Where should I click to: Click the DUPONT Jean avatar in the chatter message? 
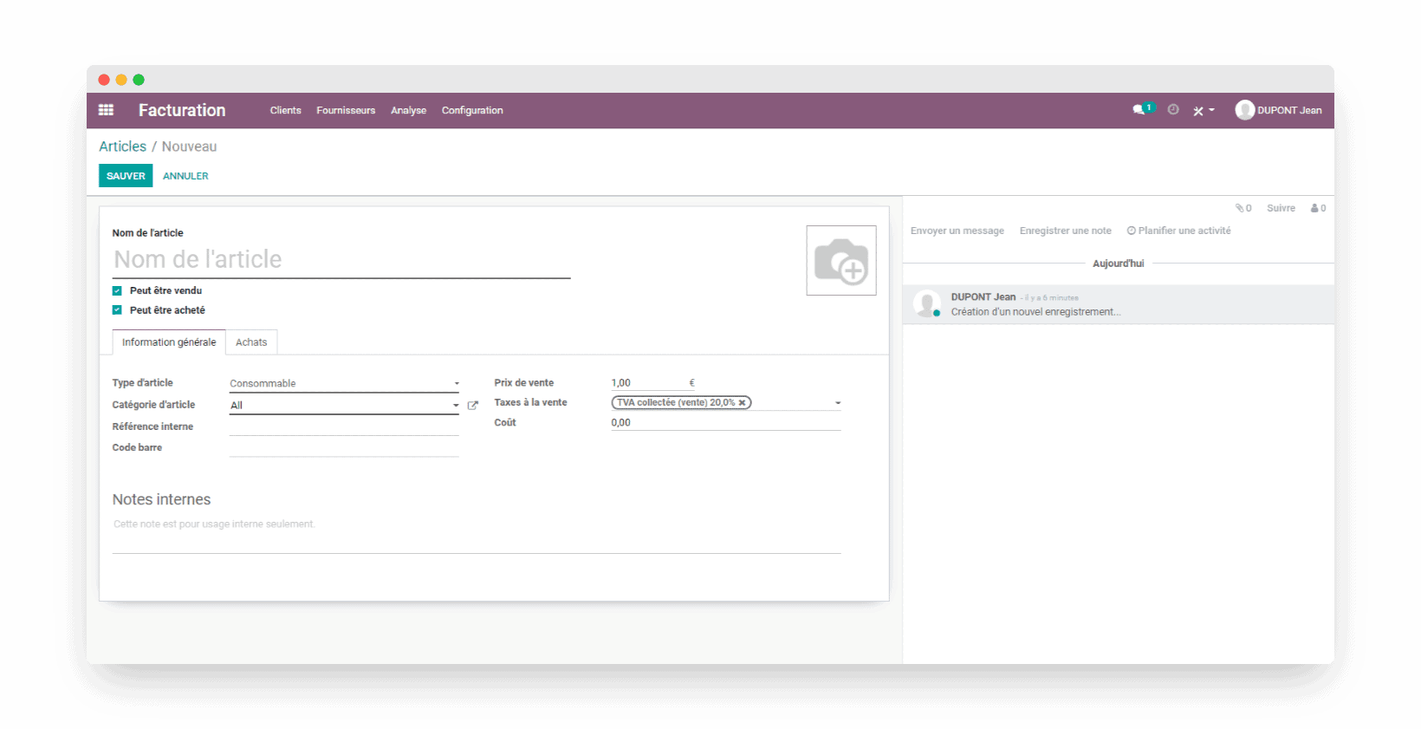click(x=927, y=303)
